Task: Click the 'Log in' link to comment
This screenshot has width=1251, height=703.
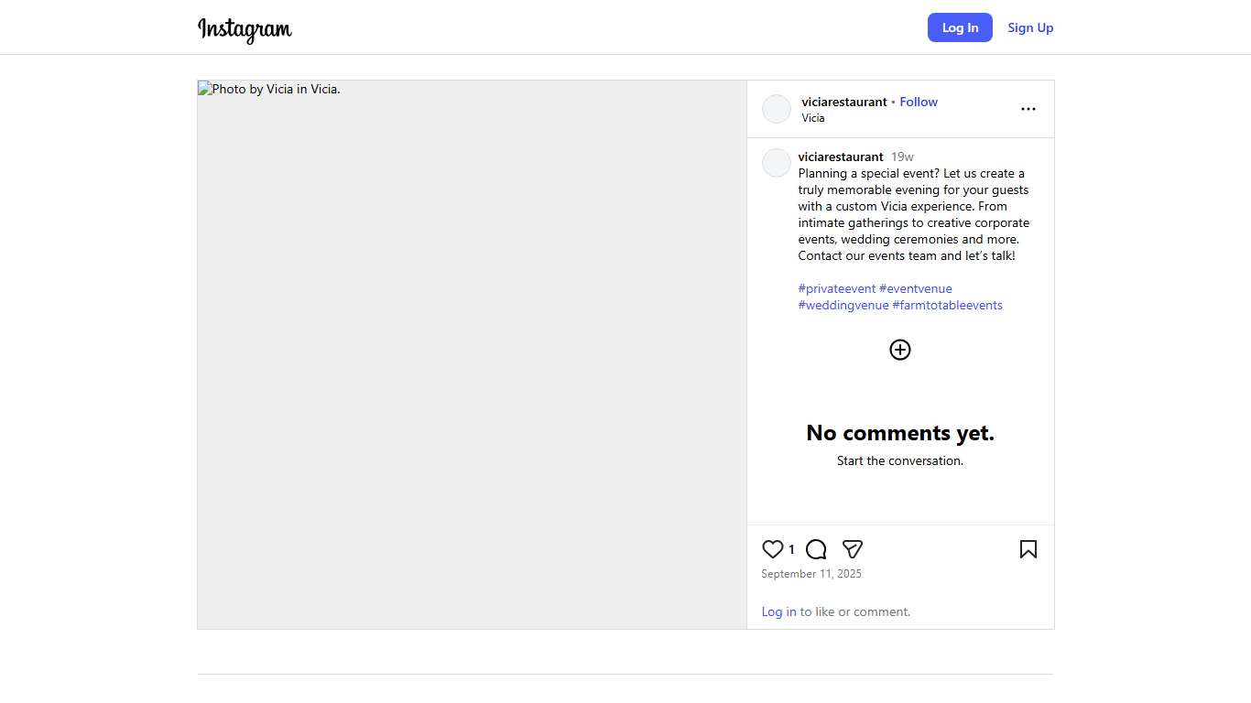Action: [778, 611]
